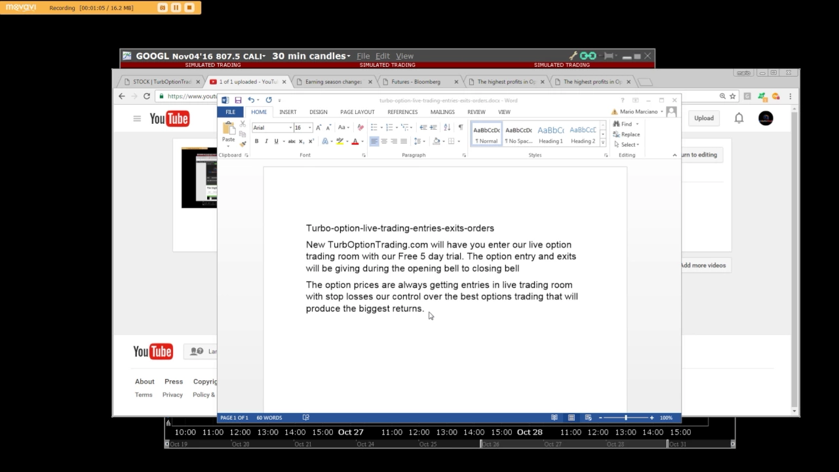Open the Select dropdown in Editing group
This screenshot has height=472, width=839.
pyautogui.click(x=626, y=144)
